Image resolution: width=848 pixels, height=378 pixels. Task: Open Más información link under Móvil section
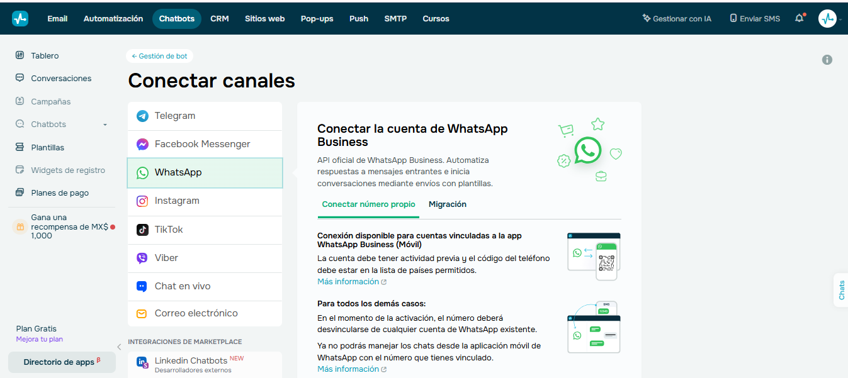[352, 282]
